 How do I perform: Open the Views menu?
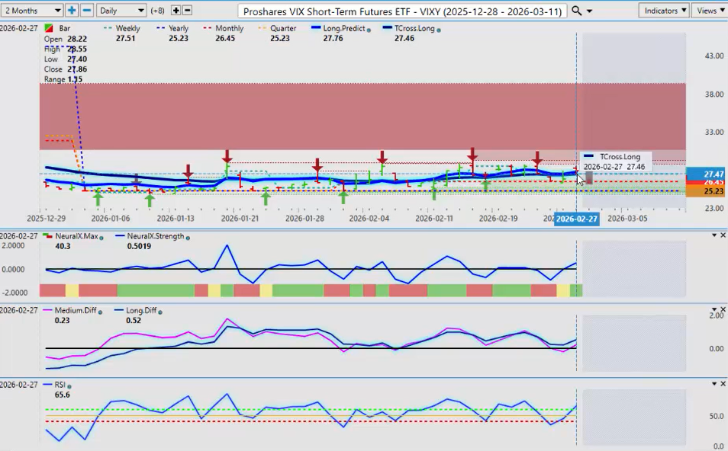click(x=710, y=11)
